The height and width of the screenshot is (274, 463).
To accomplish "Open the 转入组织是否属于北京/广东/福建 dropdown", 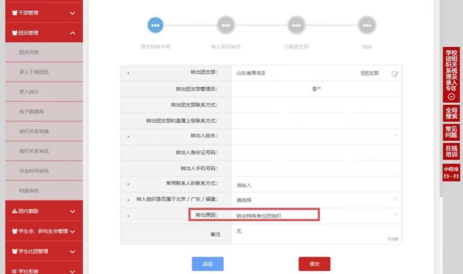I will pos(395,199).
